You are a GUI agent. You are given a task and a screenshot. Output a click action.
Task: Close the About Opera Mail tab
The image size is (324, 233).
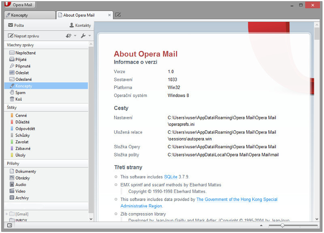pos(109,15)
